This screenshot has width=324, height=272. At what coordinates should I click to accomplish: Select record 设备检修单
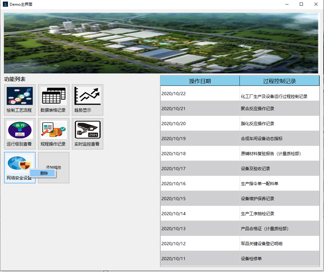[280, 259]
